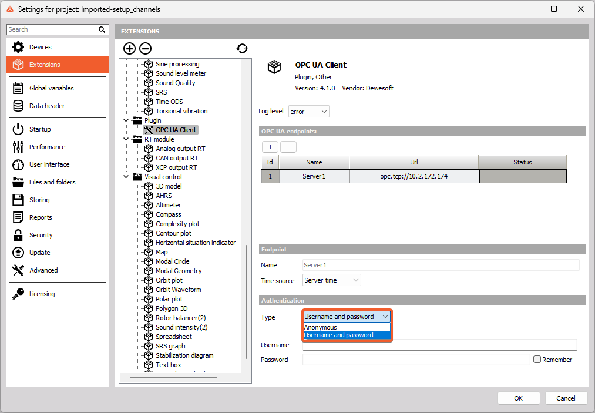The width and height of the screenshot is (595, 413).
Task: Toggle the Remember password checkbox
Action: [x=537, y=360]
